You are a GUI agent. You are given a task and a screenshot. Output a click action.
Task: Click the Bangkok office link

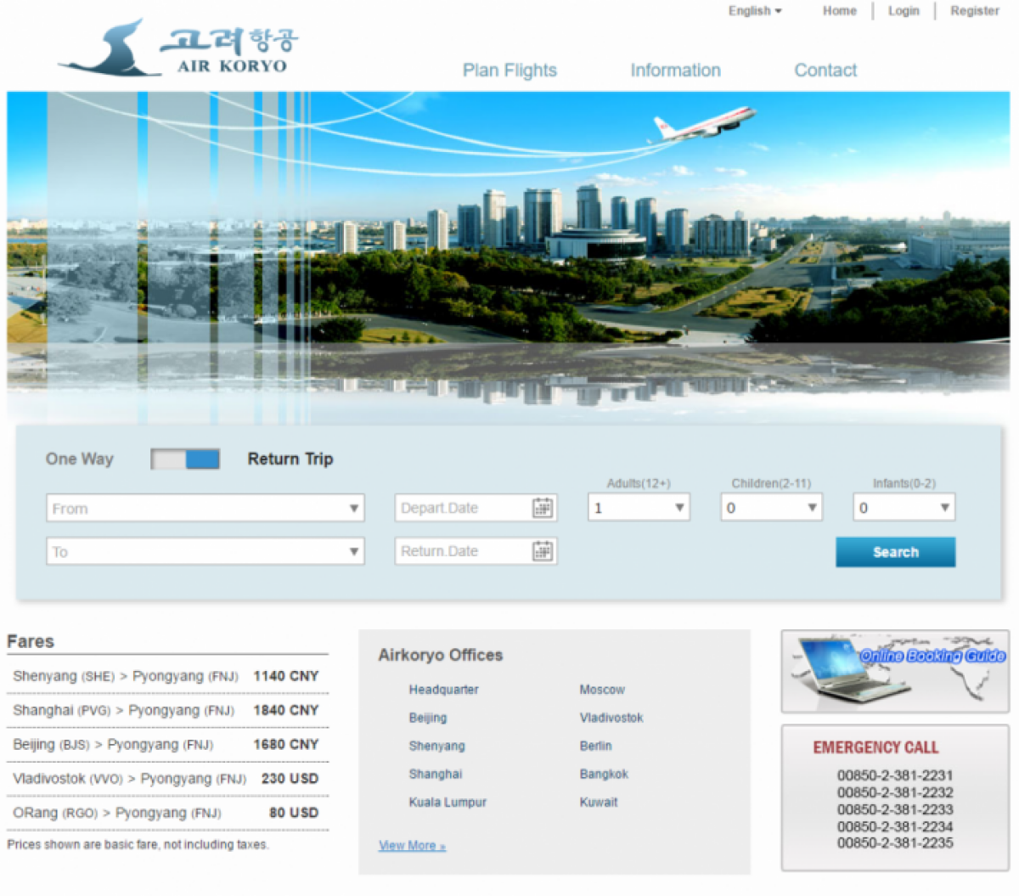coord(604,774)
